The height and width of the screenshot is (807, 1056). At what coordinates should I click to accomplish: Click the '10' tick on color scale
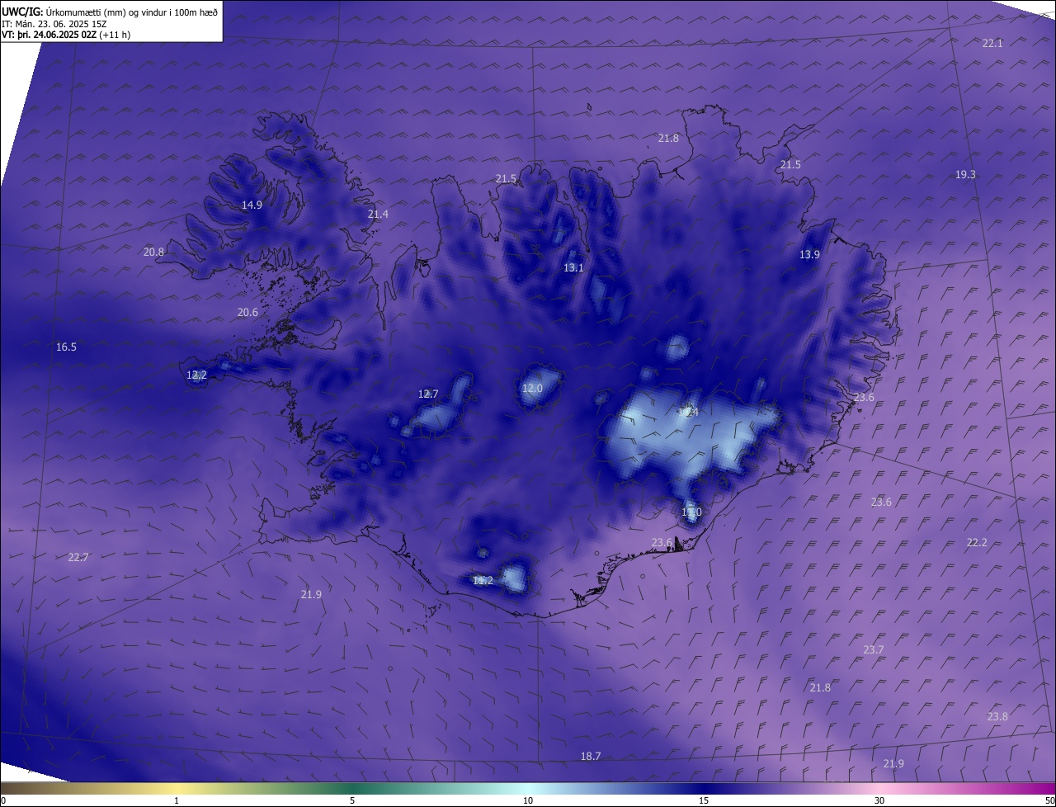point(528,801)
